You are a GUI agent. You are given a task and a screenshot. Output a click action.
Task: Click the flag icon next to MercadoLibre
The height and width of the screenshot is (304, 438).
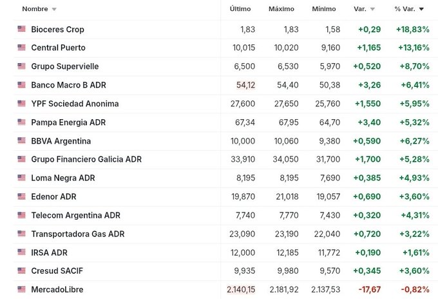tap(21, 290)
